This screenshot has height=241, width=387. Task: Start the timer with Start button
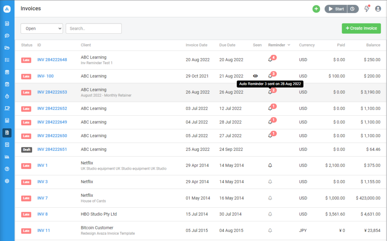point(336,9)
